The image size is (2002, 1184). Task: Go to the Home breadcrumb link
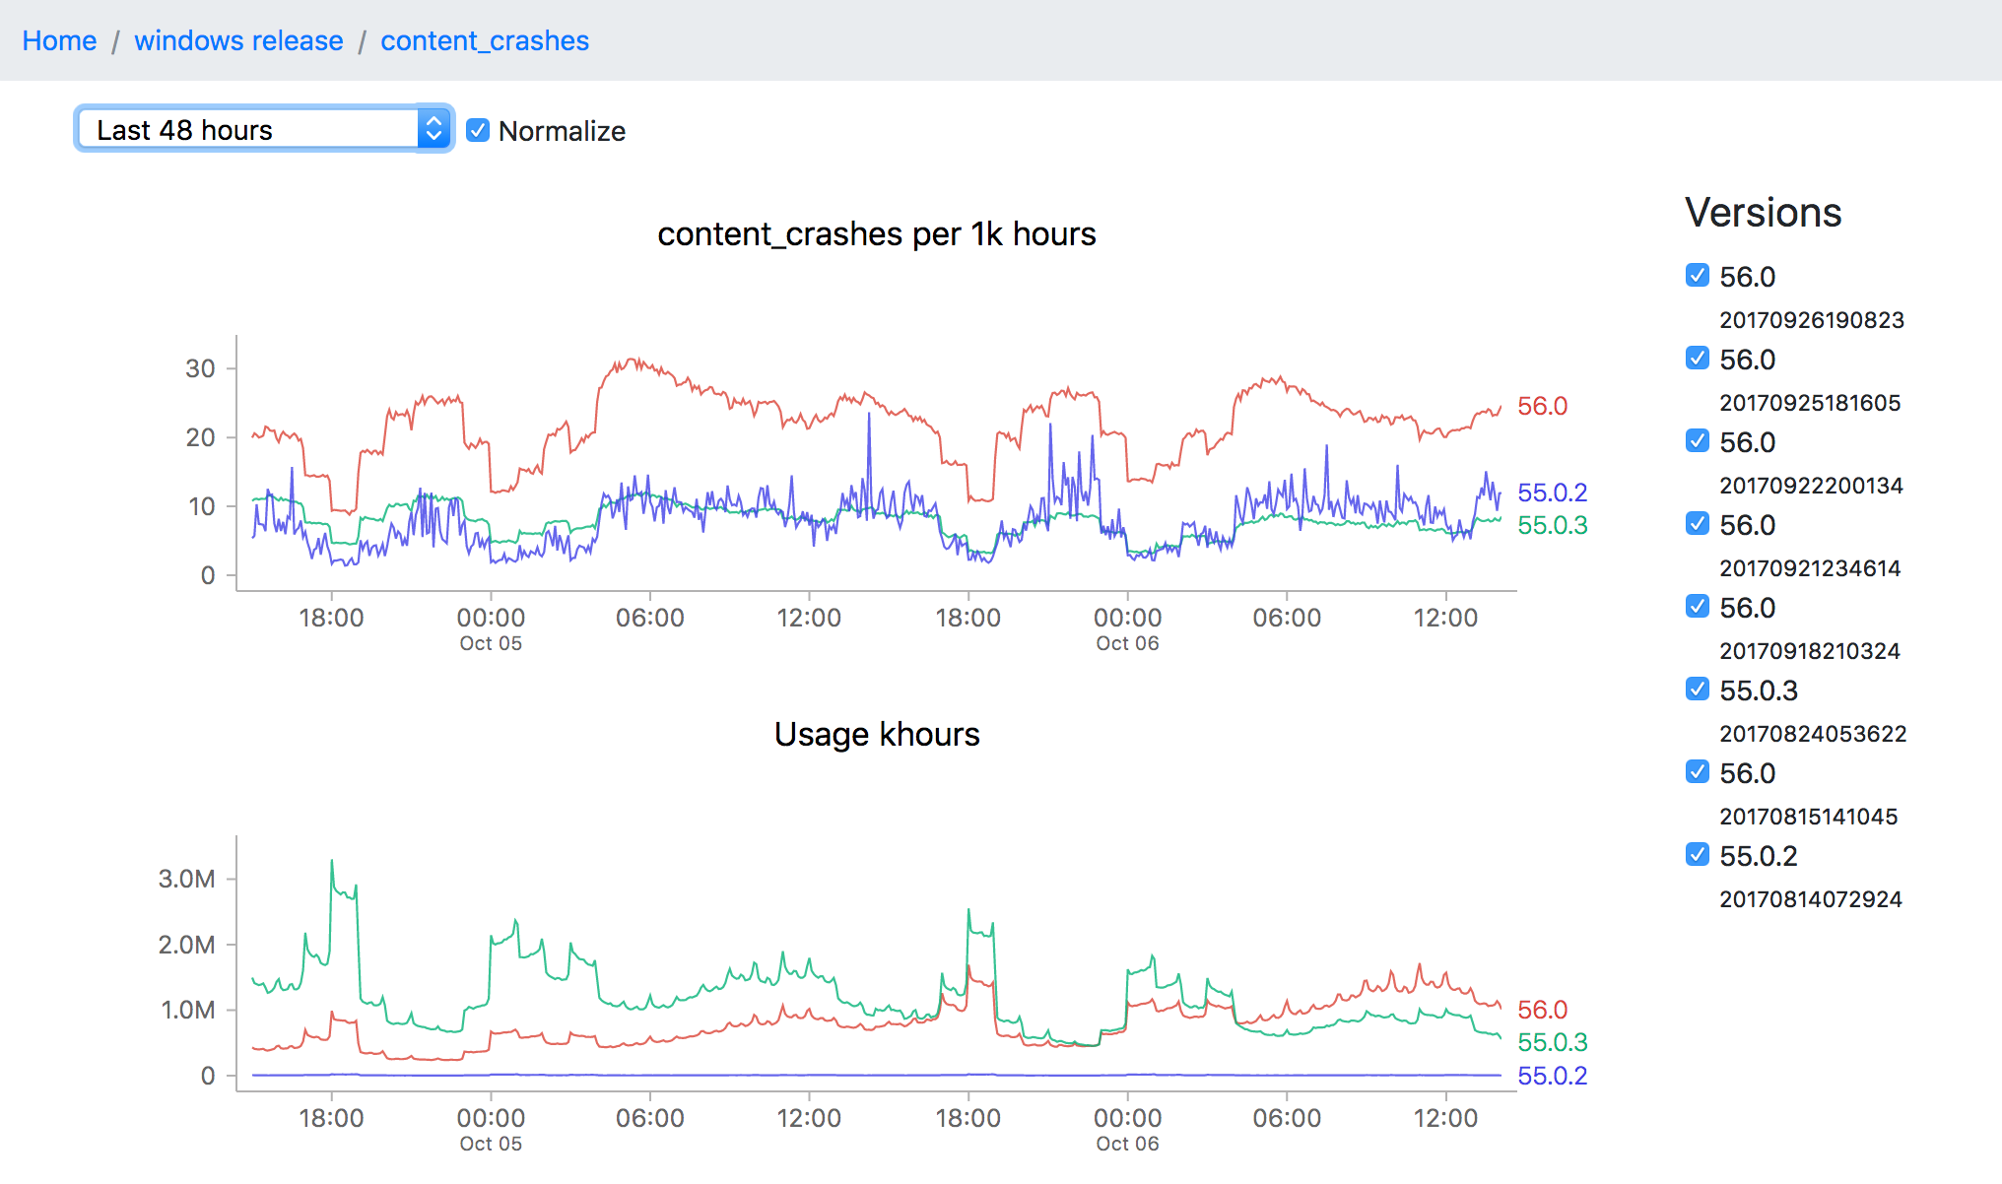59,40
